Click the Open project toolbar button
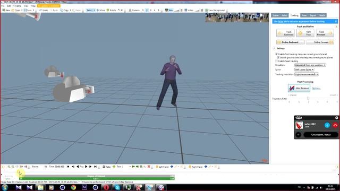 coord(16,10)
